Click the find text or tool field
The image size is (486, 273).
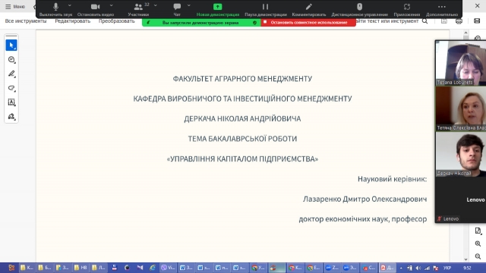click(x=387, y=21)
